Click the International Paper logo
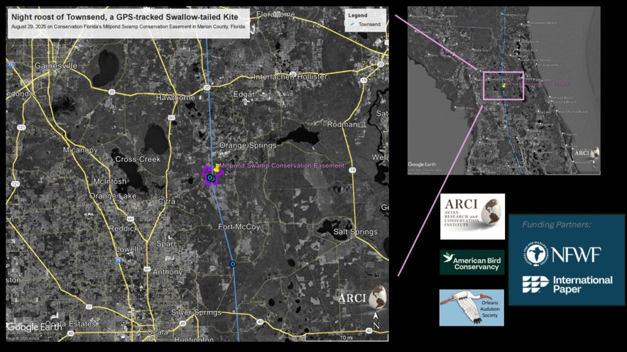This screenshot has width=627, height=352. click(567, 284)
